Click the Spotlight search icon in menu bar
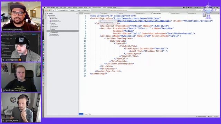 click(214, 8)
